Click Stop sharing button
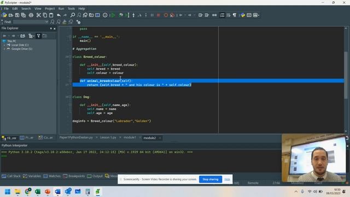Screen dimensions: 350x197 pyautogui.click(x=210, y=179)
